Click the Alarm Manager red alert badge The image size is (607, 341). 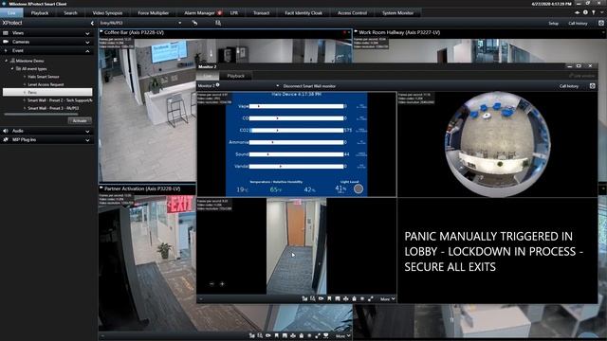(x=219, y=12)
